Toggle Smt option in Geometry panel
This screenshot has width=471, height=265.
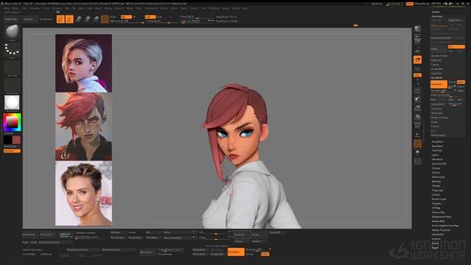click(x=456, y=47)
